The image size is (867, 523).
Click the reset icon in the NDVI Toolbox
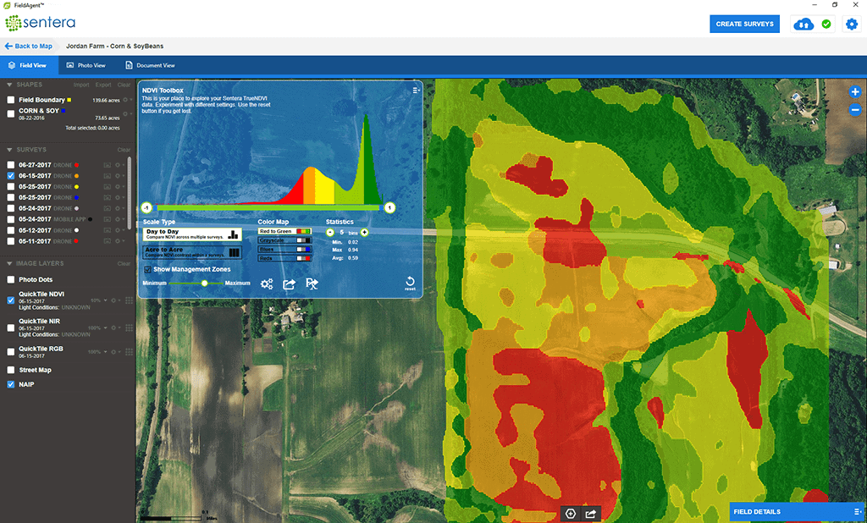click(411, 282)
